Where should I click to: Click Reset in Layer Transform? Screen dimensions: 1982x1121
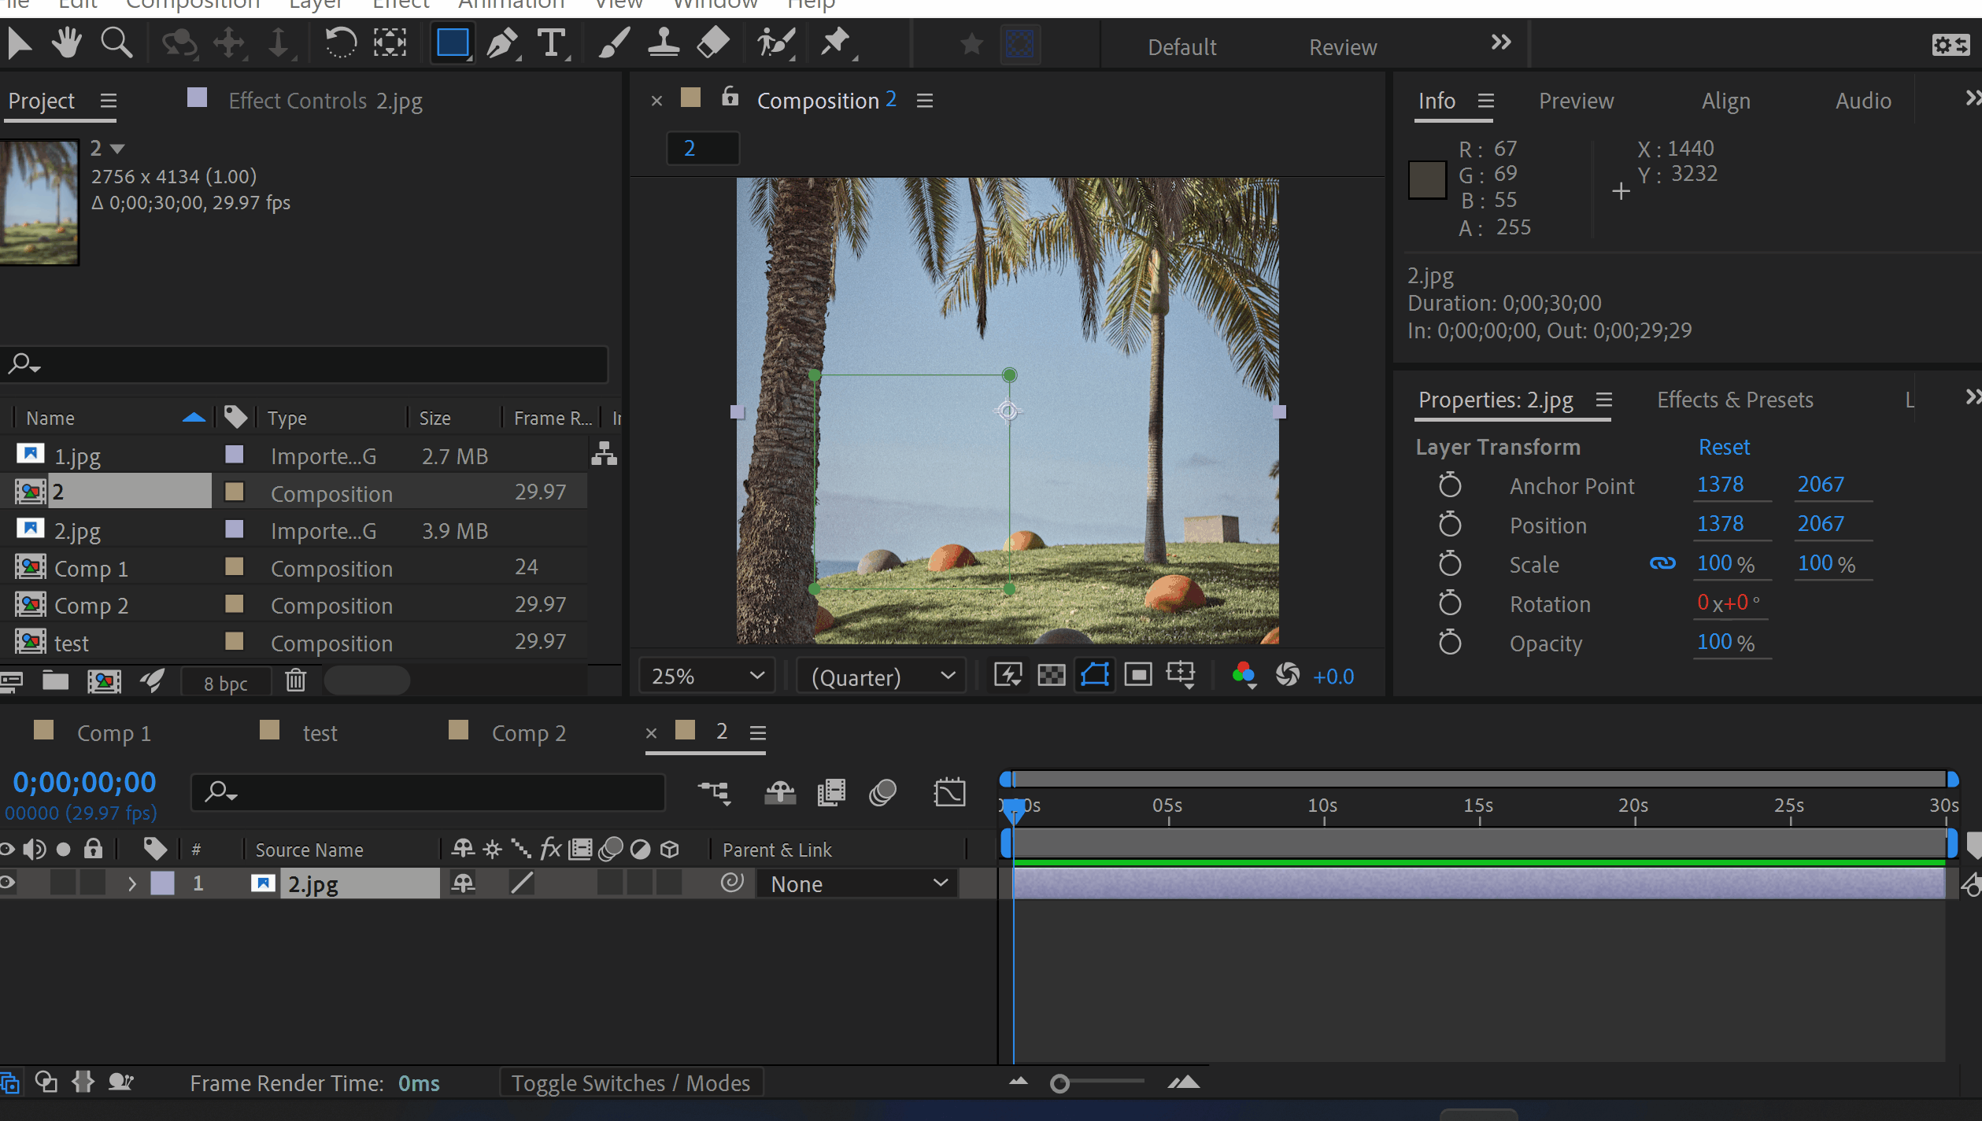click(x=1723, y=447)
